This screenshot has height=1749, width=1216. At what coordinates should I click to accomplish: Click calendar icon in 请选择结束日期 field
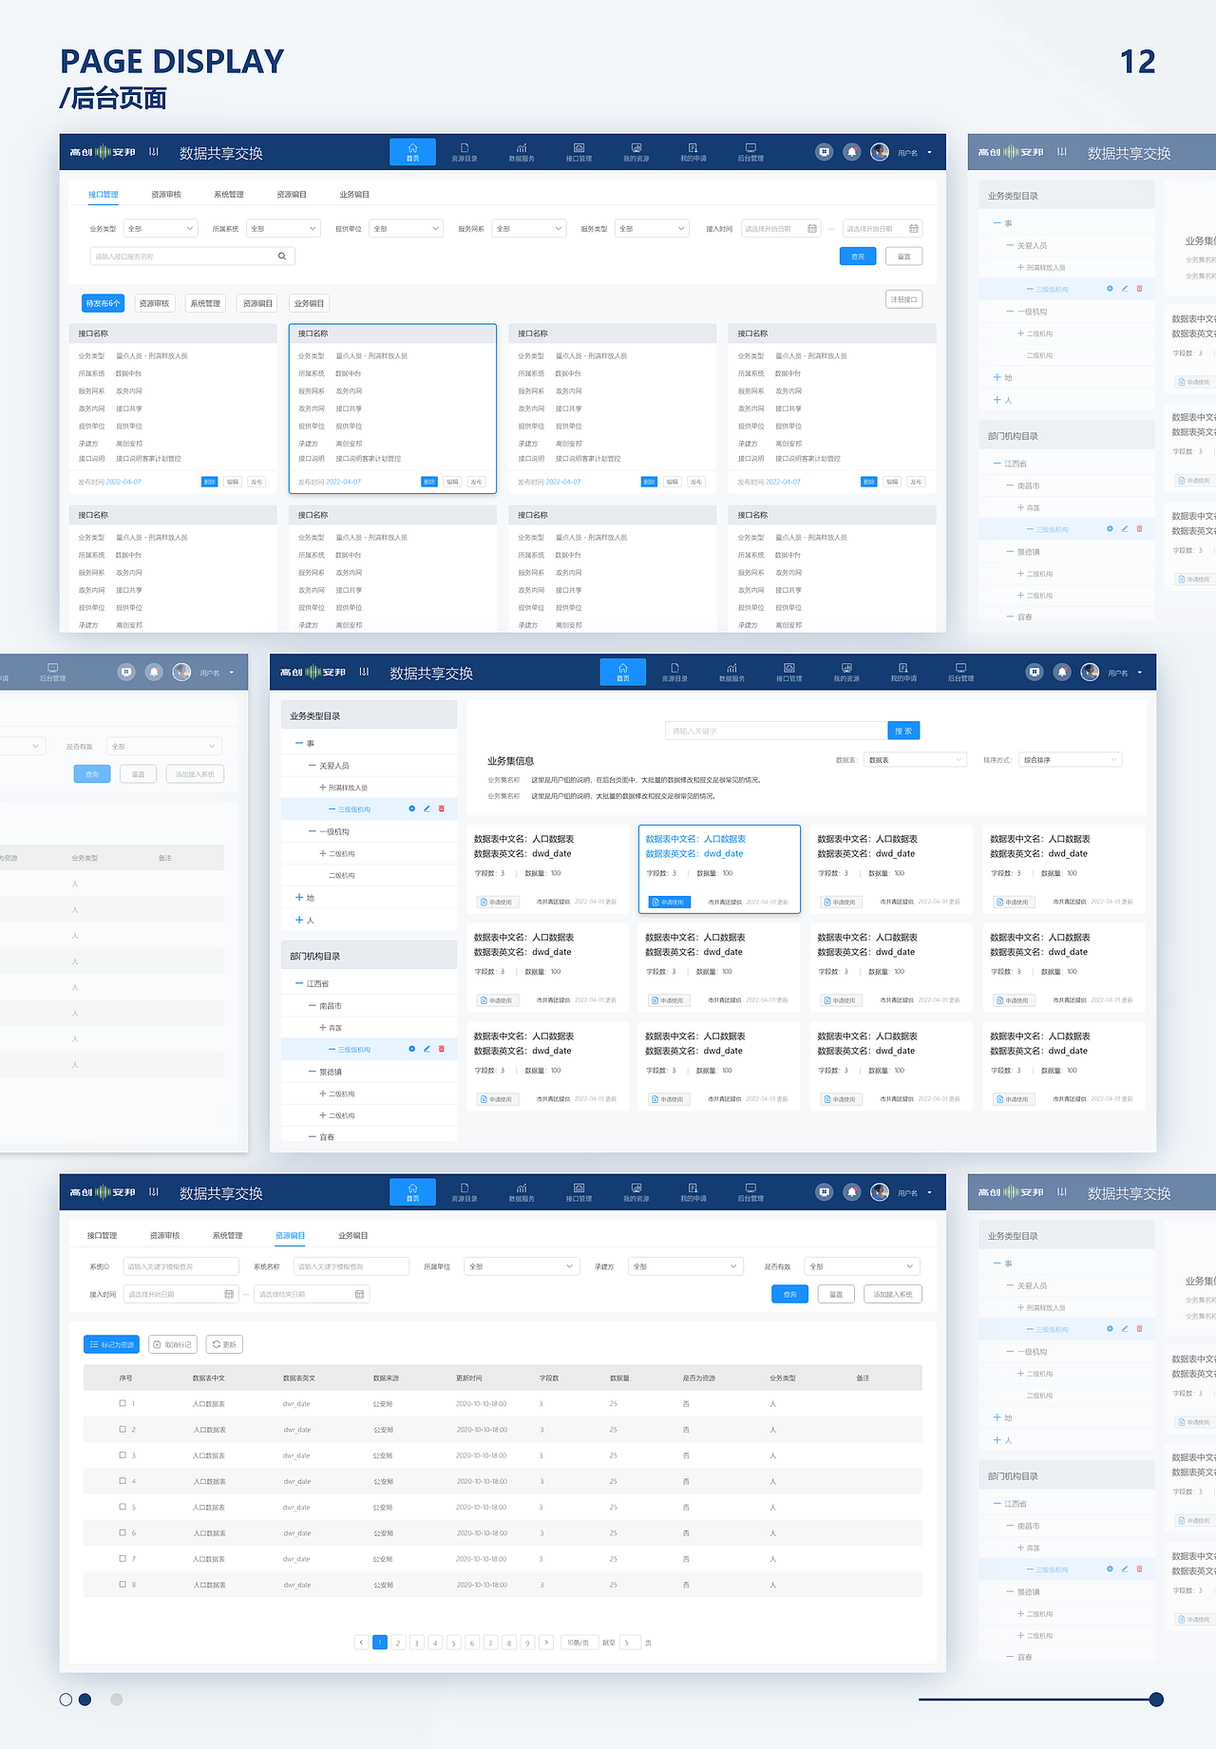pyautogui.click(x=359, y=1294)
